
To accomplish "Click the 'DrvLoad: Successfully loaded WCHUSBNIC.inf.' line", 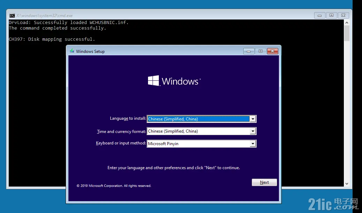I will click(68, 23).
